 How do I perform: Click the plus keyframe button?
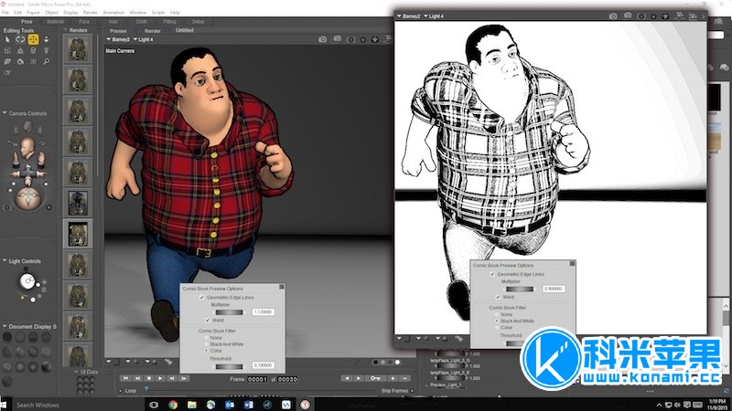point(393,378)
